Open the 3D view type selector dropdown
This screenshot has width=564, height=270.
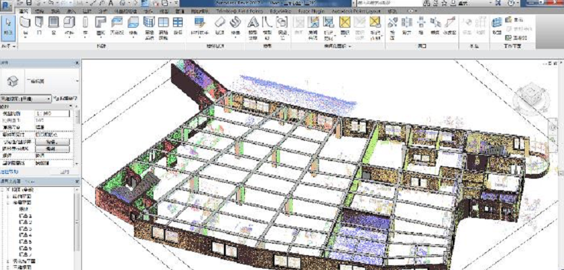tap(77, 81)
